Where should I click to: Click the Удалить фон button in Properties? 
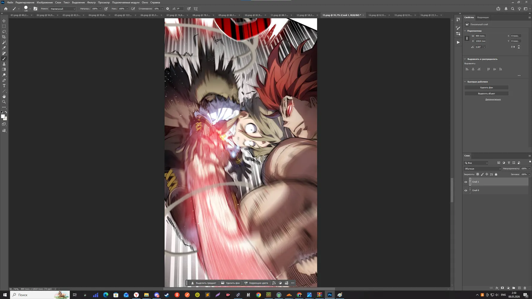486,88
